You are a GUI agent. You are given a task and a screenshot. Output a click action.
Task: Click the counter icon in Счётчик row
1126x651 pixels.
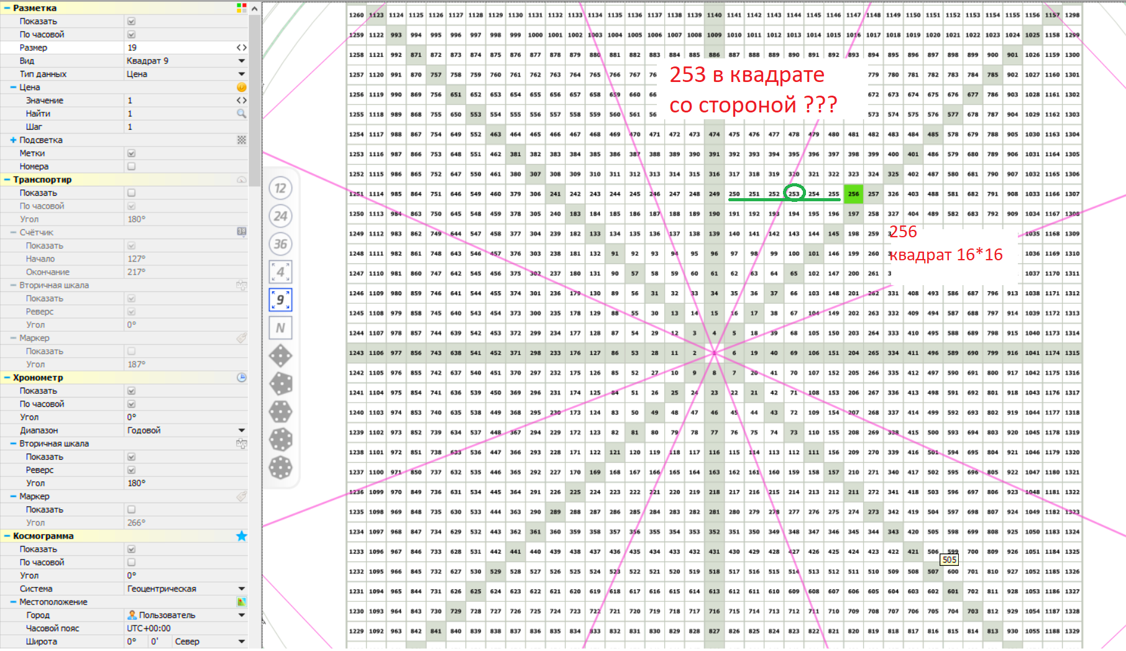pyautogui.click(x=242, y=232)
